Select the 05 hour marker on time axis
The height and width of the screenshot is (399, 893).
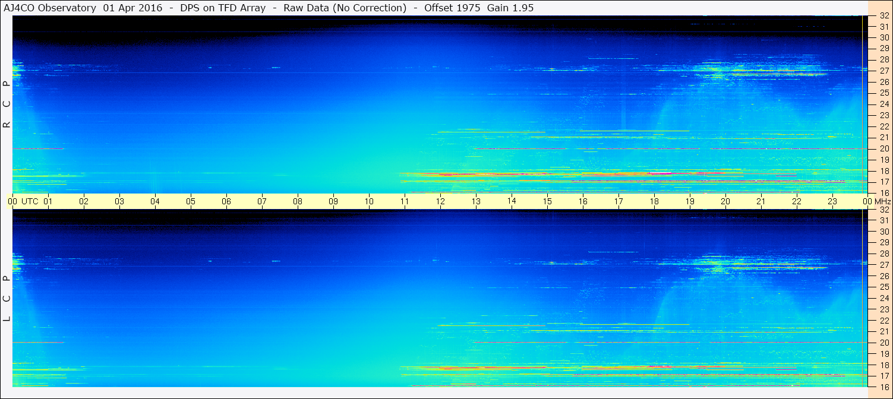pyautogui.click(x=191, y=201)
